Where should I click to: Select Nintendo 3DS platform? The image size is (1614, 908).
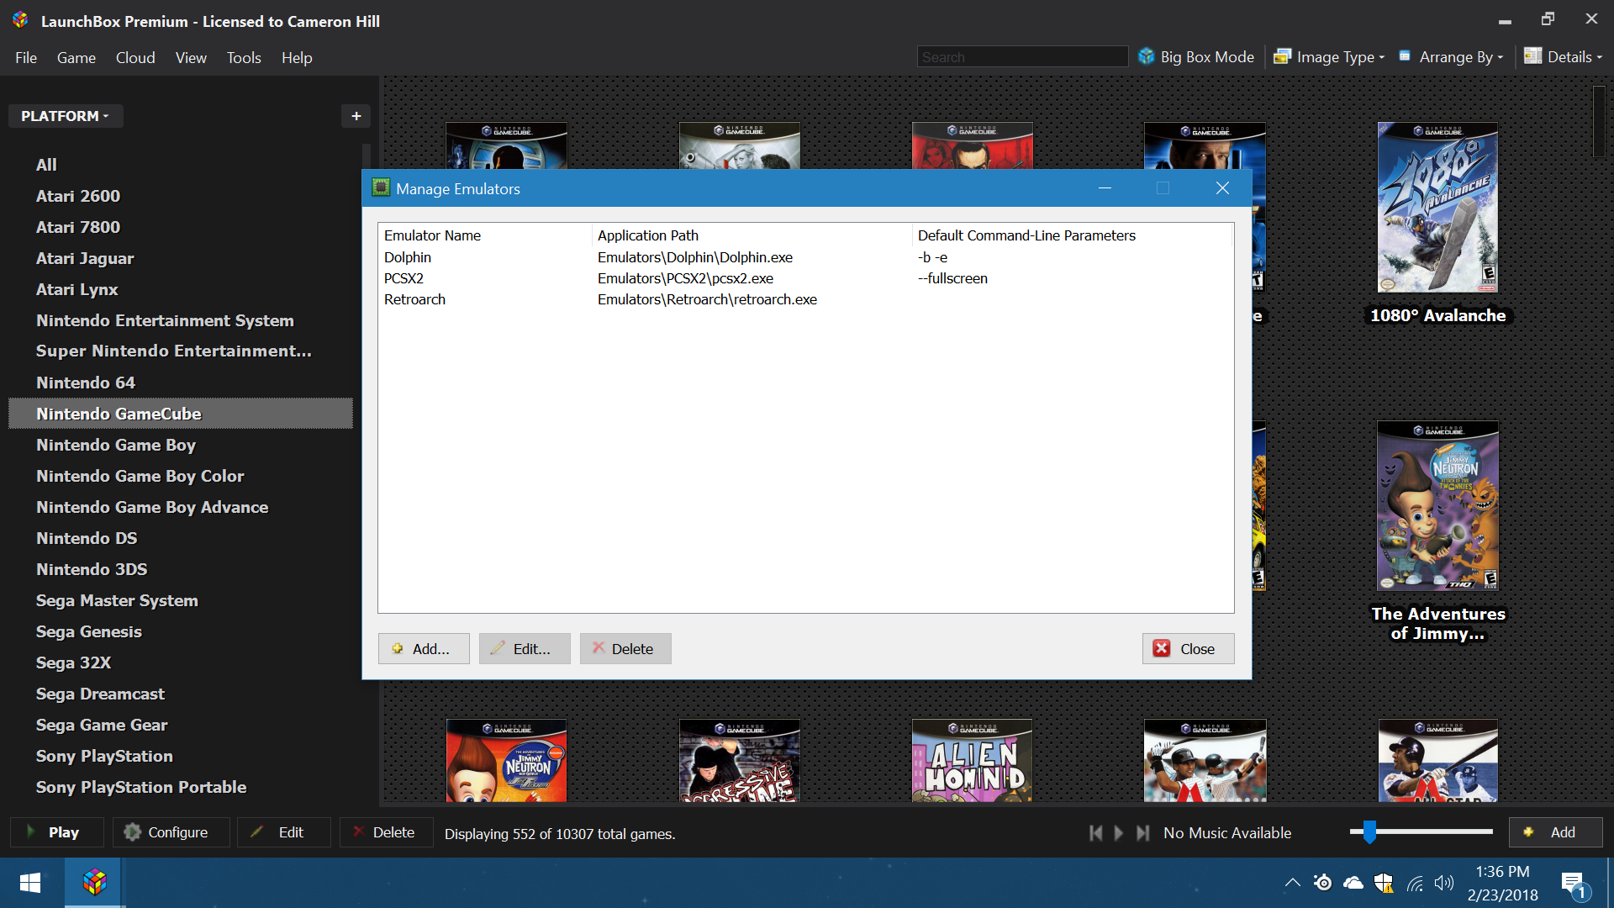point(181,569)
